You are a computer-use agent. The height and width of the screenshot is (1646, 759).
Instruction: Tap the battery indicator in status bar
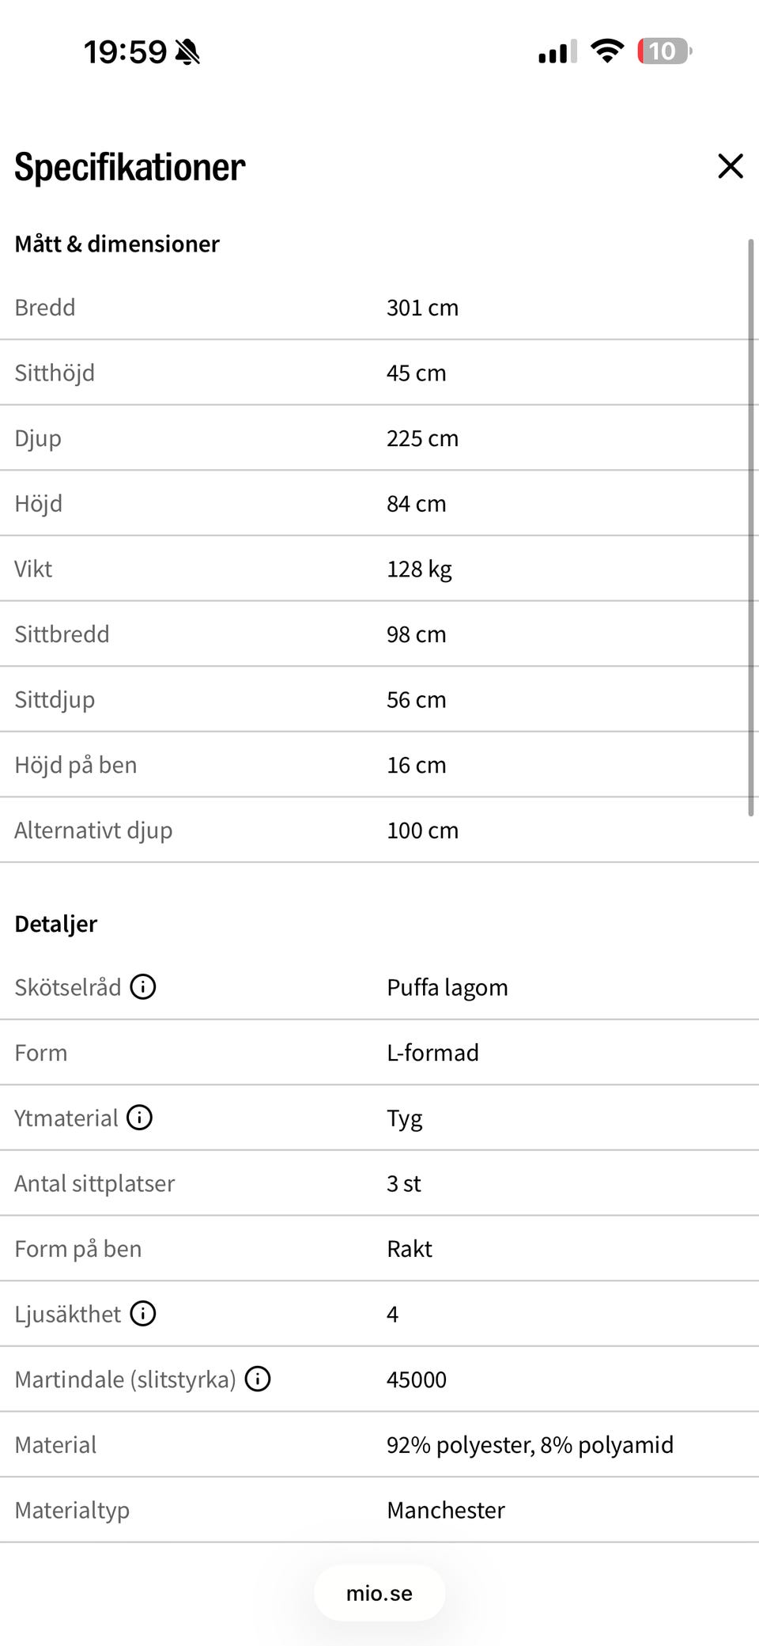click(665, 51)
